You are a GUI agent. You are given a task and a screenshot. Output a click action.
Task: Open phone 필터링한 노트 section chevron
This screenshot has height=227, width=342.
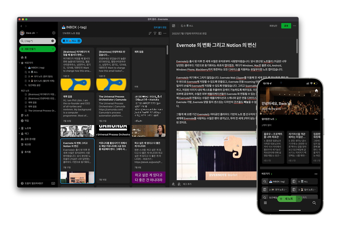pyautogui.click(x=276, y=119)
